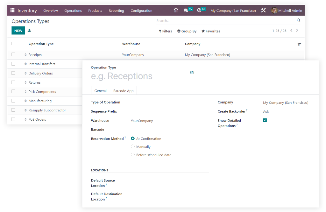The height and width of the screenshot is (212, 326).
Task: Click the house/home icon in the top bar
Action: pyautogui.click(x=176, y=10)
